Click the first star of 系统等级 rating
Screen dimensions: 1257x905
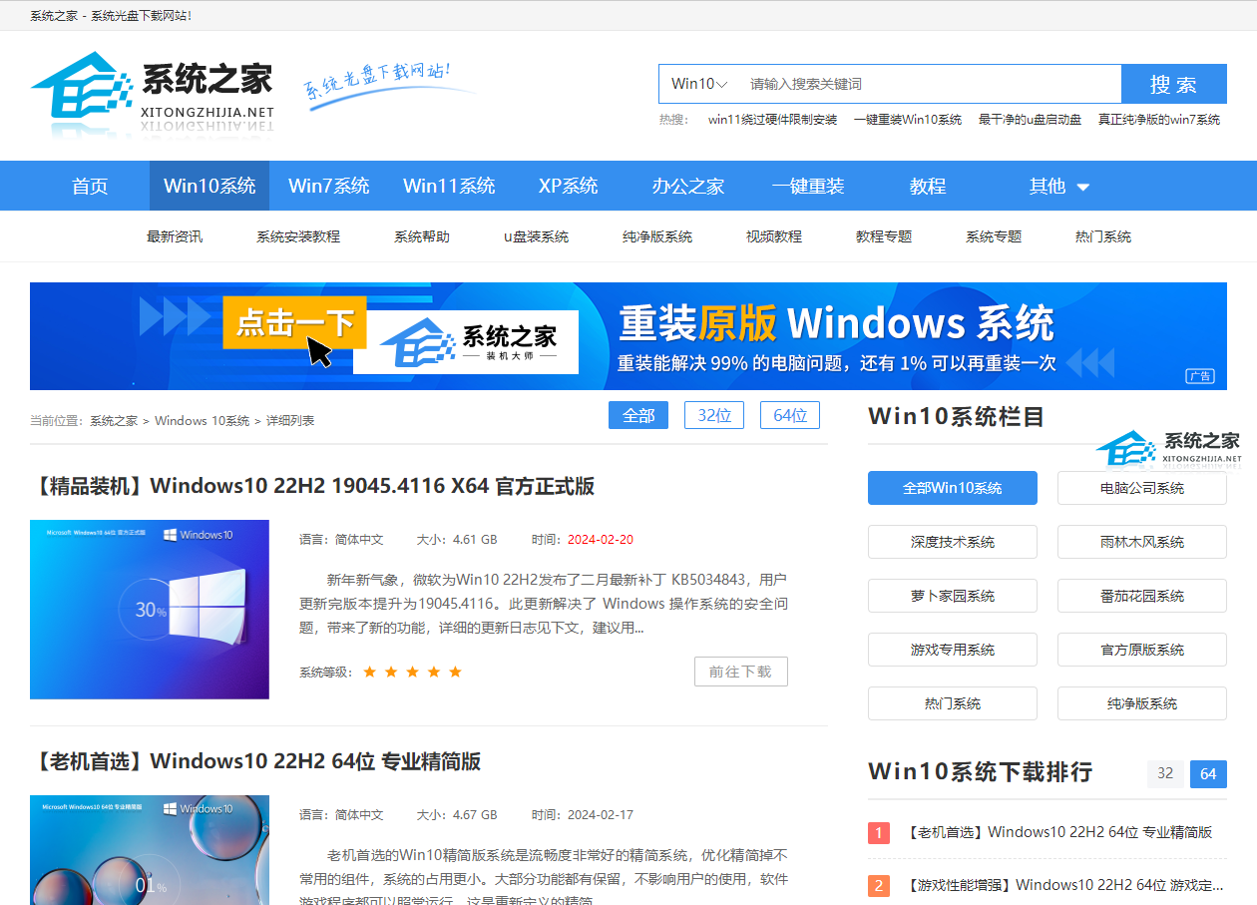(x=370, y=672)
